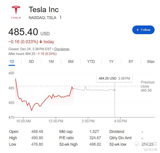160x153 pixels.
Task: Switch to the 5D chart tab
Action: (x=31, y=61)
